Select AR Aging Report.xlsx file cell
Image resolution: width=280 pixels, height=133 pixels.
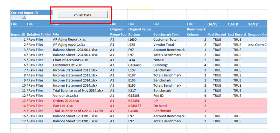point(81,40)
